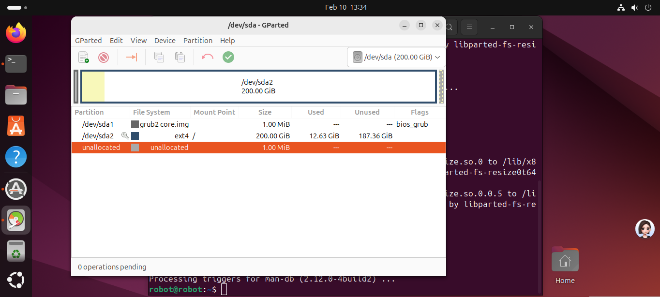Viewport: 660px width, 297px height.
Task: Open the Partition menu
Action: tap(198, 41)
